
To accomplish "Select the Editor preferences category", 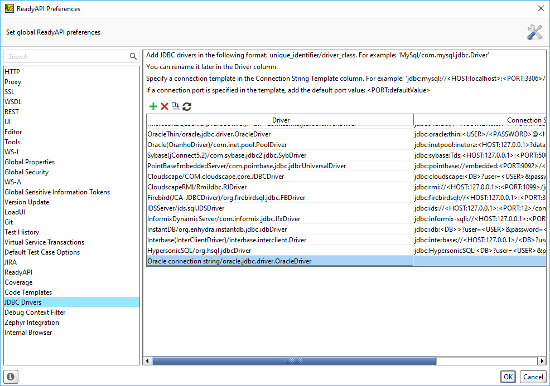I will [x=71, y=132].
